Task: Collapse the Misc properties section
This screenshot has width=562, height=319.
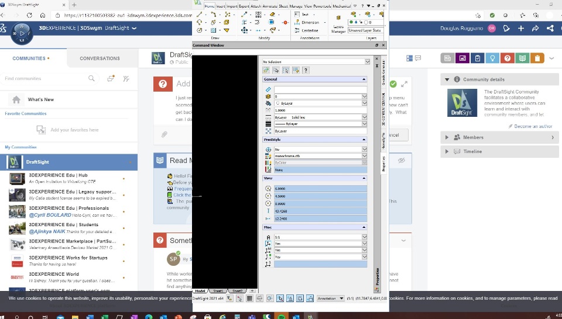Action: [x=364, y=227]
